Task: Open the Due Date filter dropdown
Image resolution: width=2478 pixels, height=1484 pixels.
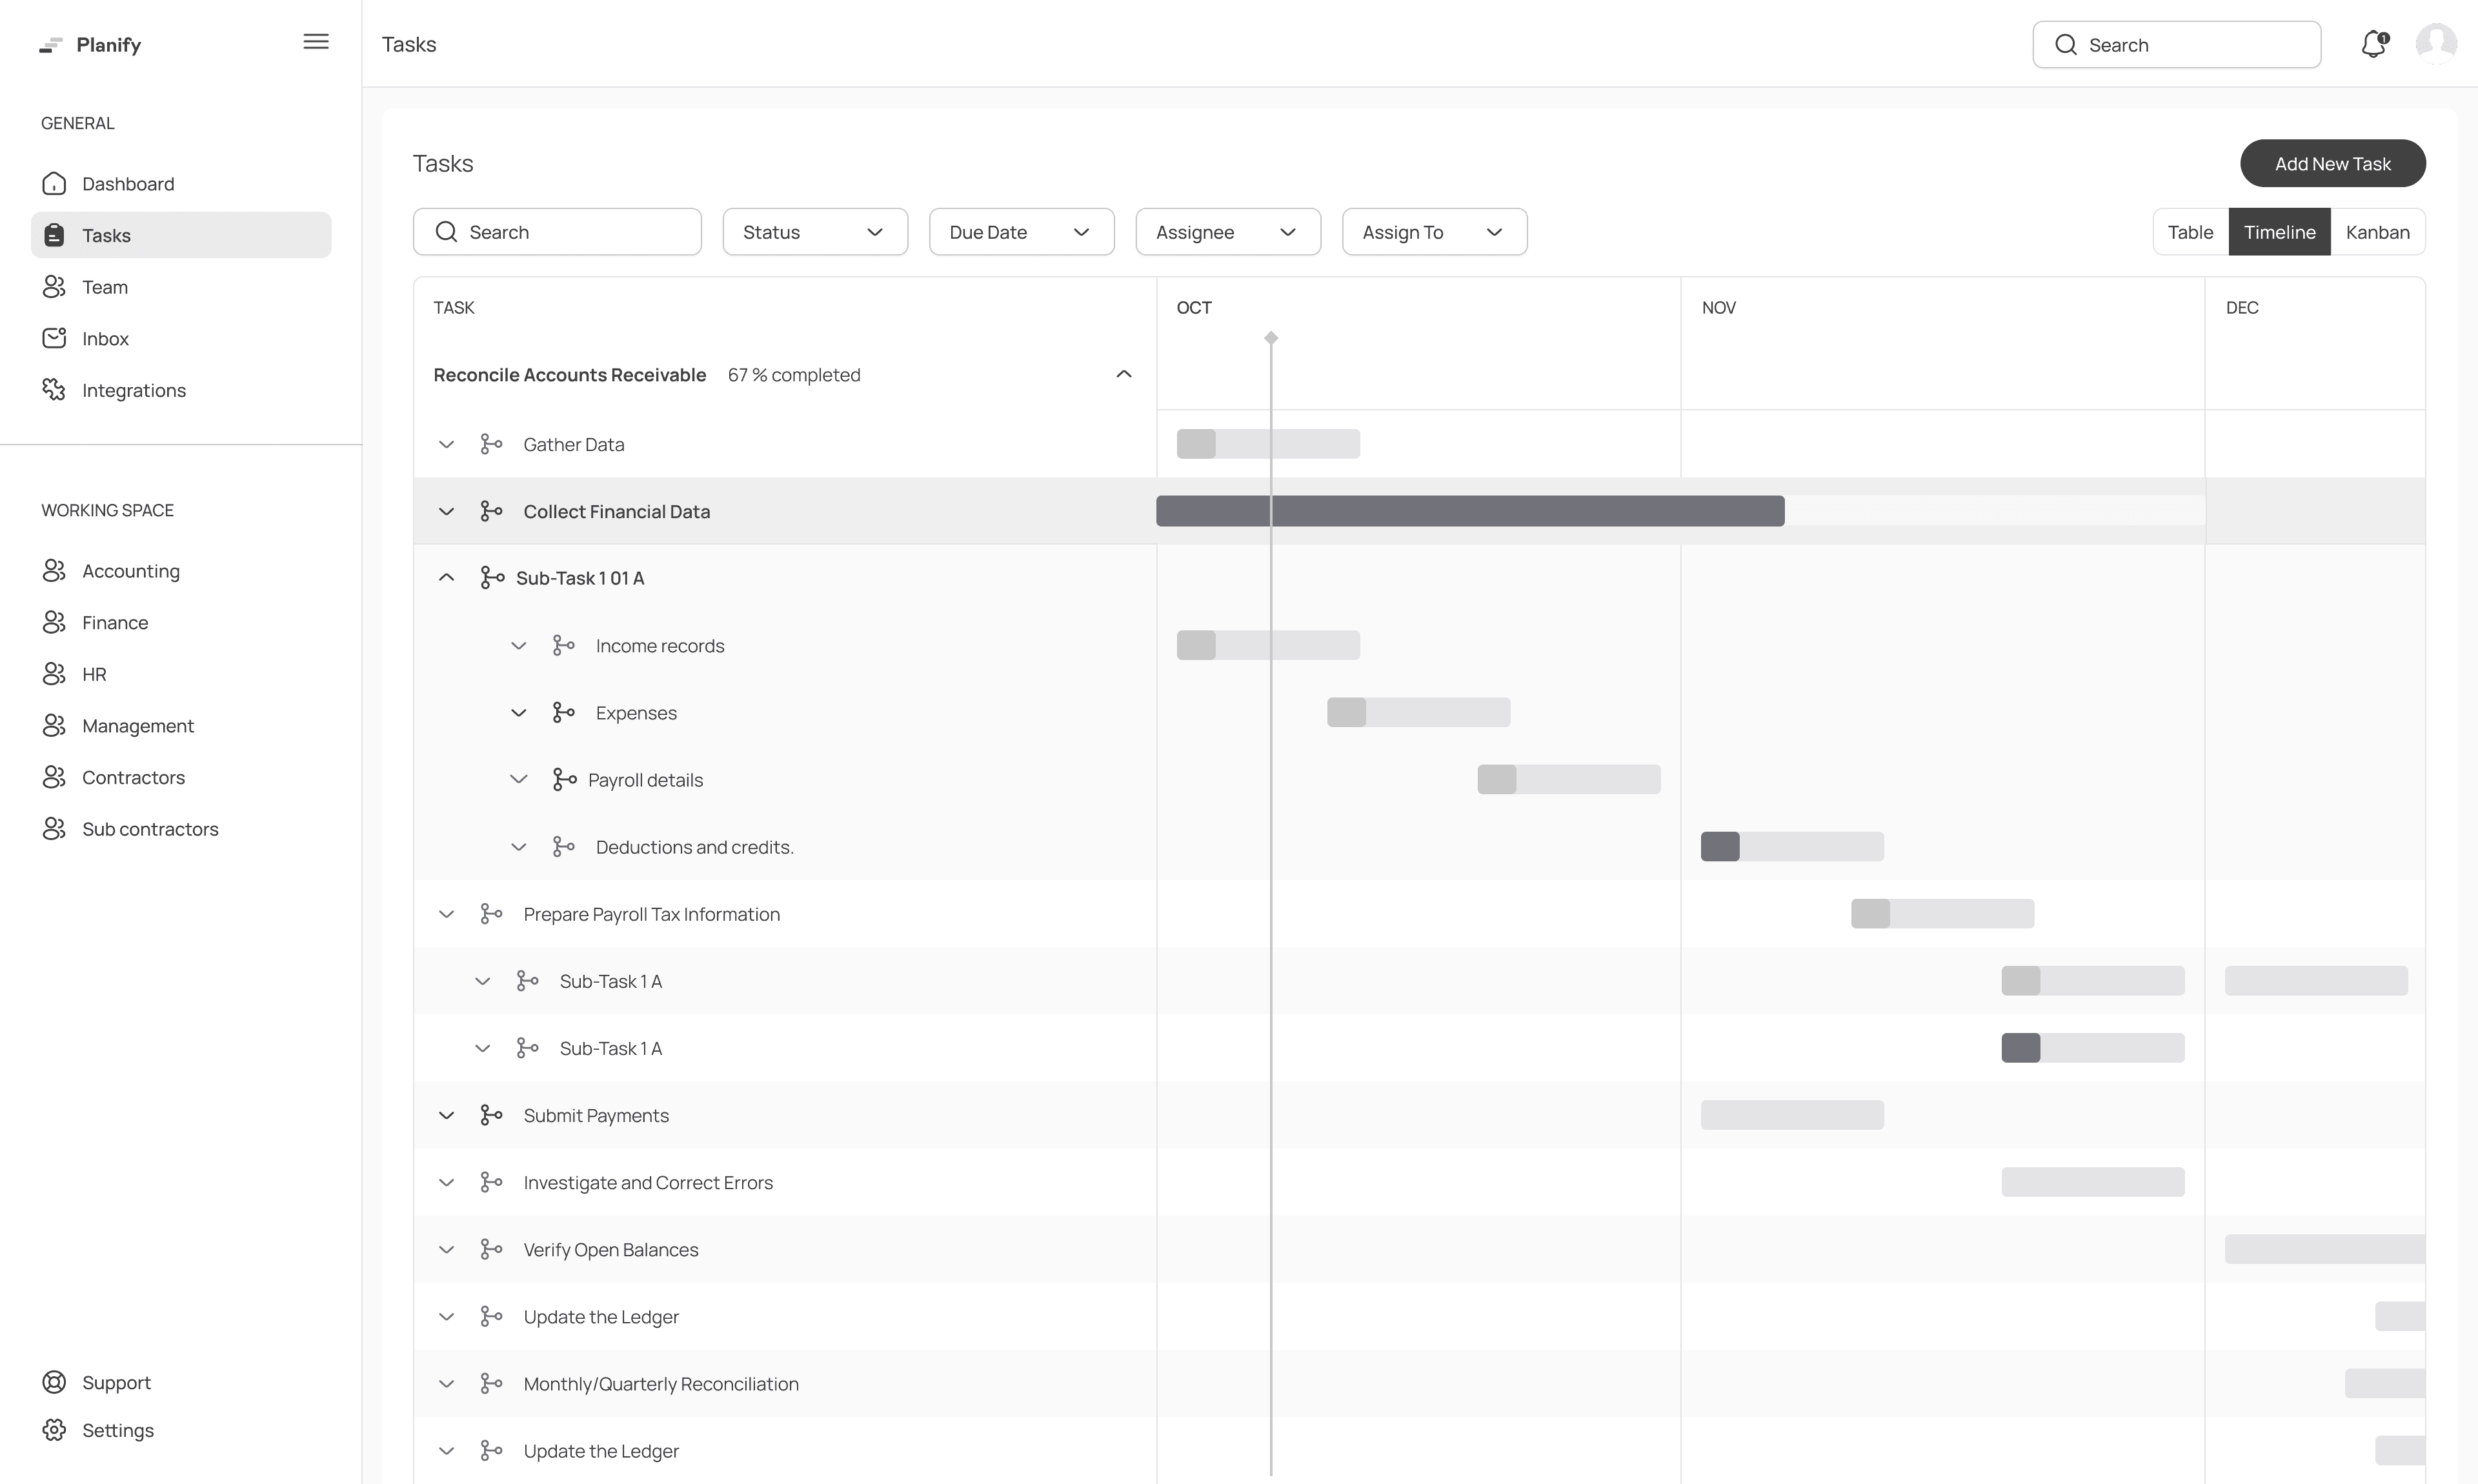Action: [1021, 232]
